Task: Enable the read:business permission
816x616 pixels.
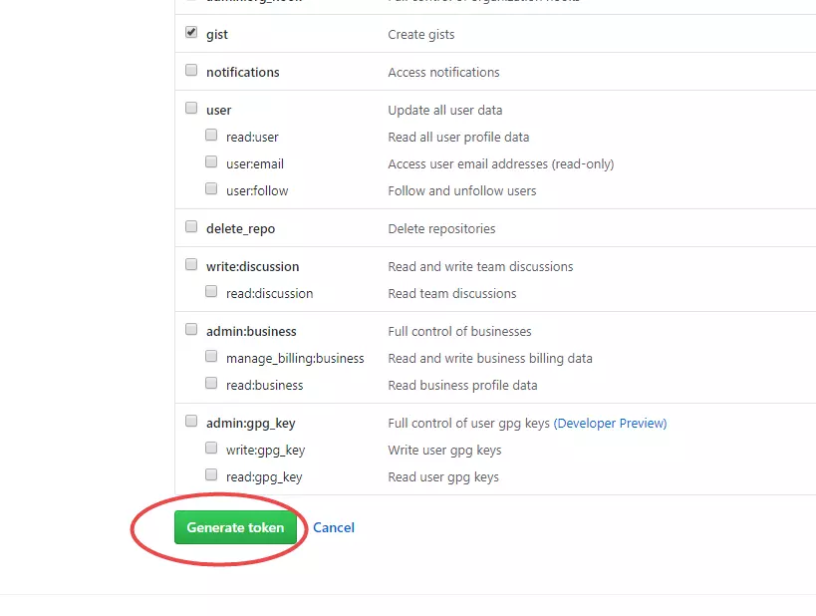Action: (x=210, y=382)
